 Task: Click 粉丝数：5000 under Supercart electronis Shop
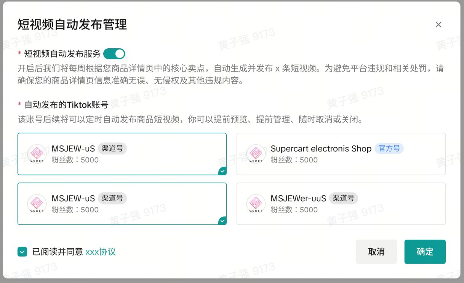point(294,160)
